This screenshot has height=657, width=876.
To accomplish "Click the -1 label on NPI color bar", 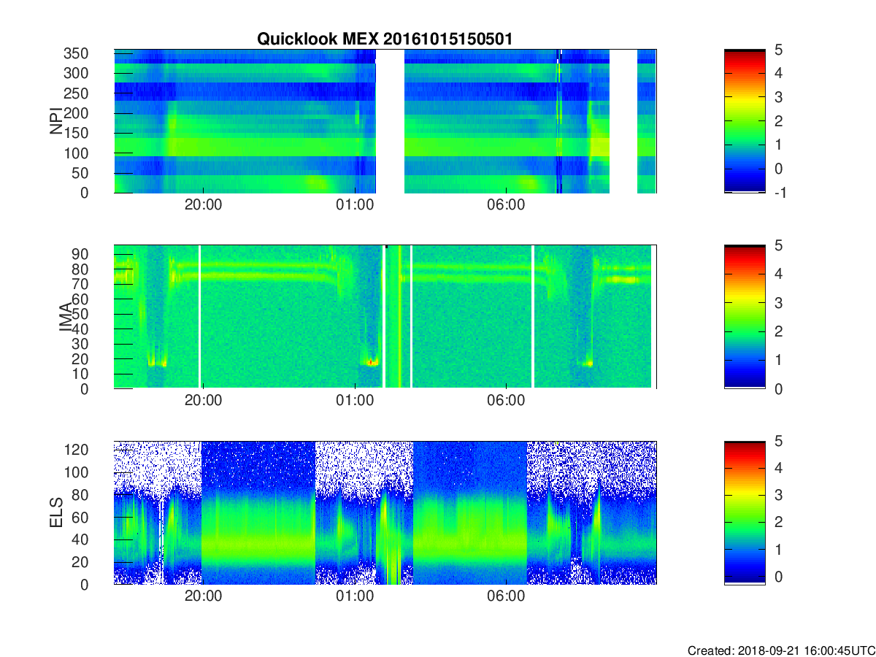I will pos(780,193).
